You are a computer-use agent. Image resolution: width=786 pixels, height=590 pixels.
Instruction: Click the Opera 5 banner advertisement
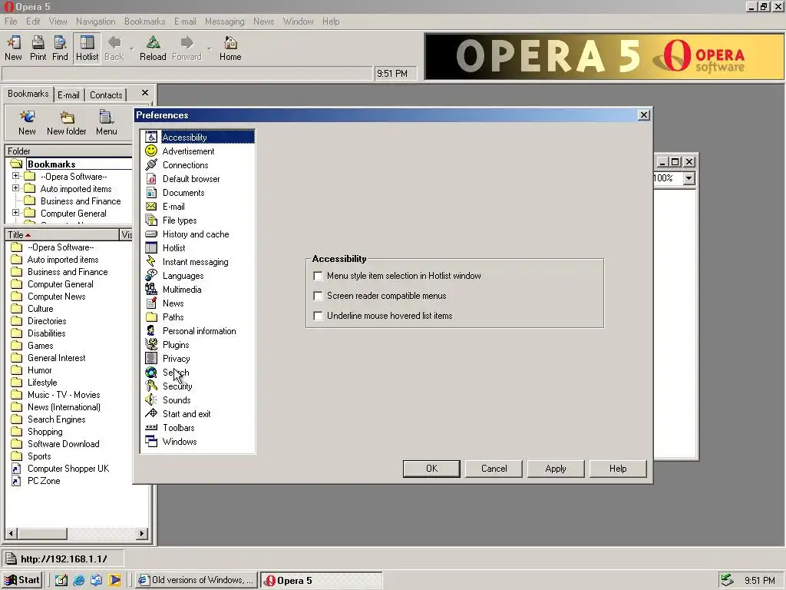(x=604, y=56)
